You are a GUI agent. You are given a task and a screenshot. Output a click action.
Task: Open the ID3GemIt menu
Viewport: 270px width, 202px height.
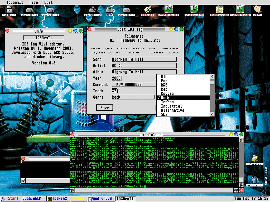coord(15,2)
